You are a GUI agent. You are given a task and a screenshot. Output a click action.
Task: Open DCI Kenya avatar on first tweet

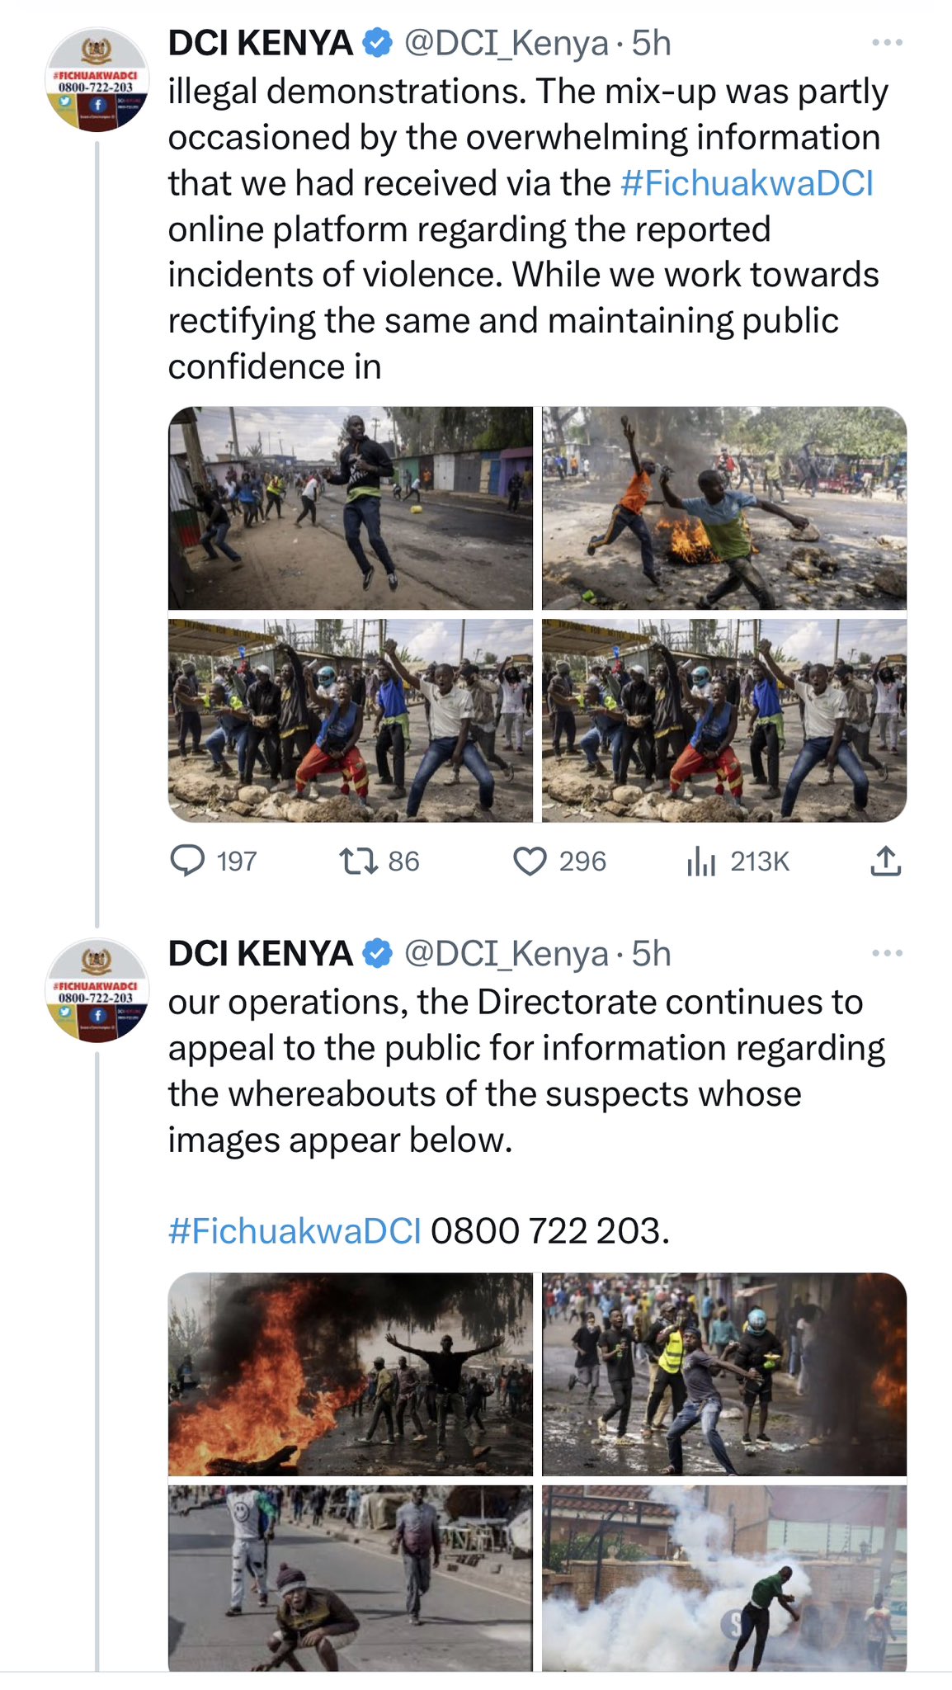97,80
